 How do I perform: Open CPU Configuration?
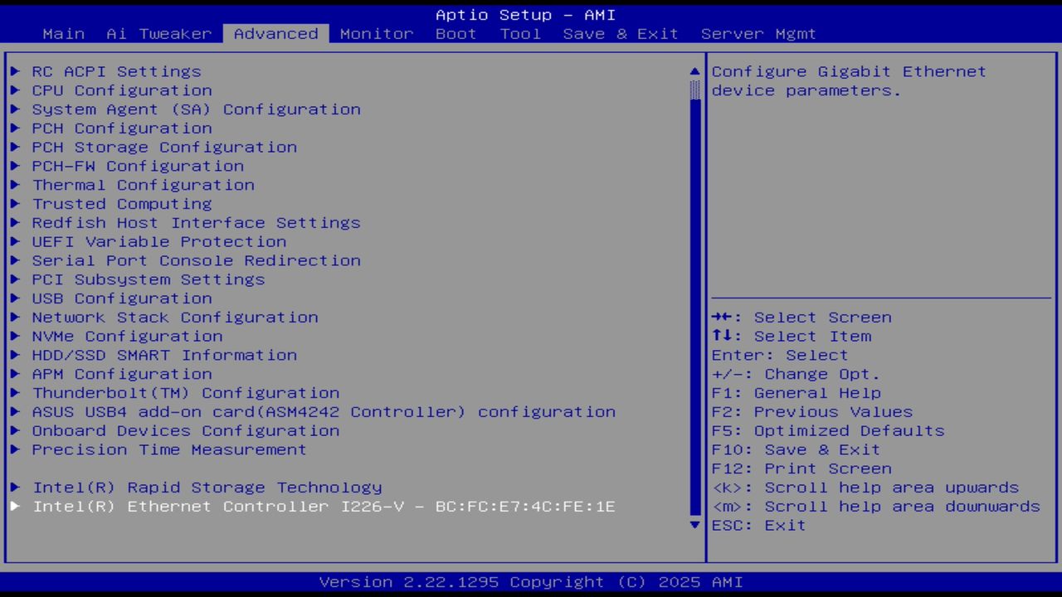121,90
